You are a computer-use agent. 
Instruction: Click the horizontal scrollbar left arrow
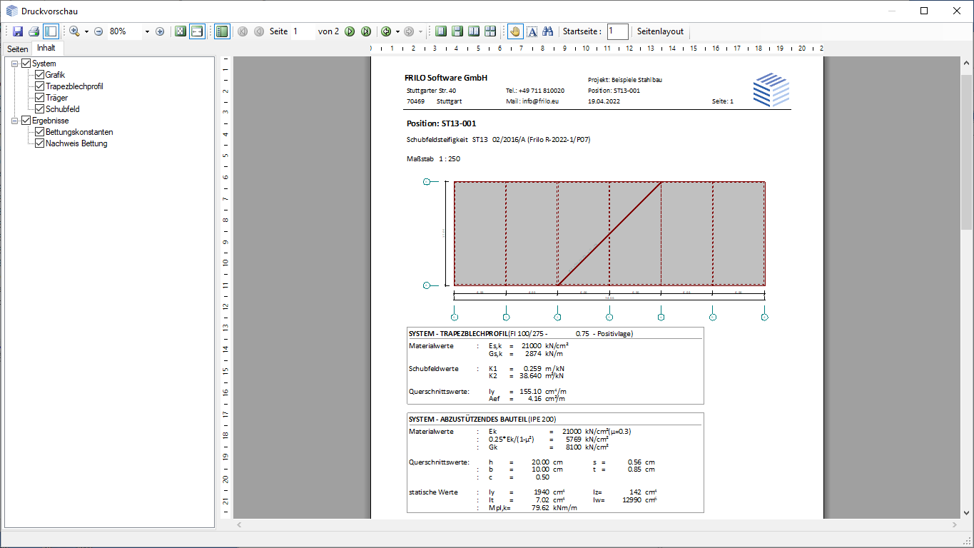[x=240, y=524]
